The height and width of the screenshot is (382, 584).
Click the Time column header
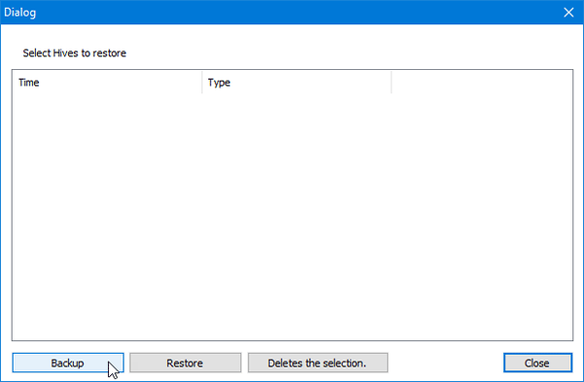107,83
